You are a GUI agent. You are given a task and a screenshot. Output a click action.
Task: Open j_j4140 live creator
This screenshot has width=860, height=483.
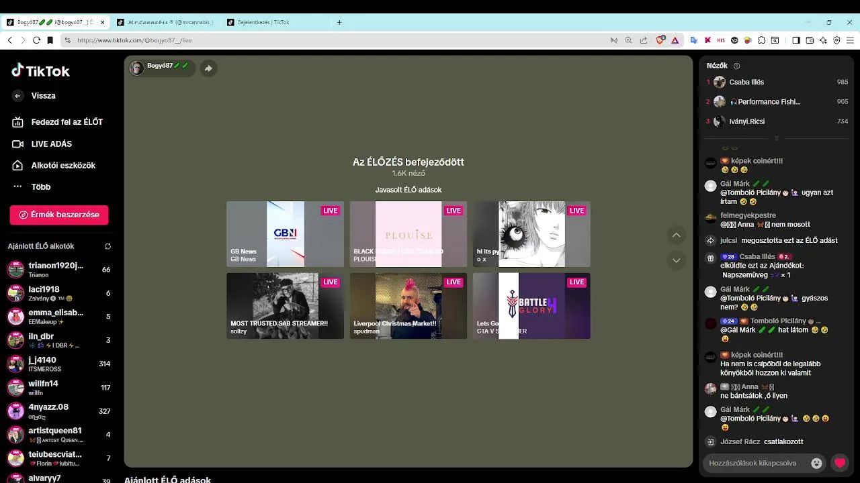click(59, 364)
